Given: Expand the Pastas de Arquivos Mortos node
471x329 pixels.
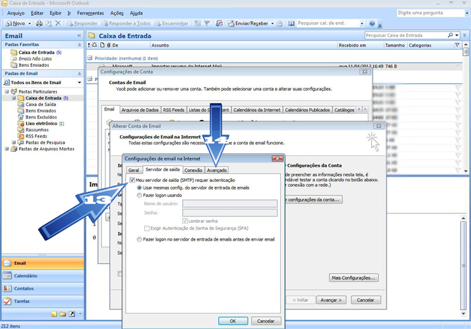Looking at the screenshot, I should click(6, 149).
